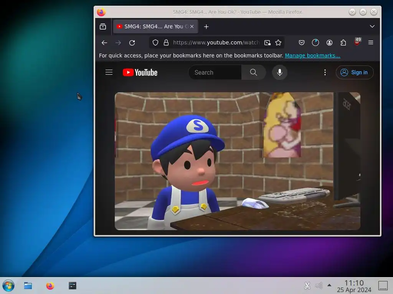Save page to Pocket
This screenshot has width=393, height=294.
coord(302,43)
